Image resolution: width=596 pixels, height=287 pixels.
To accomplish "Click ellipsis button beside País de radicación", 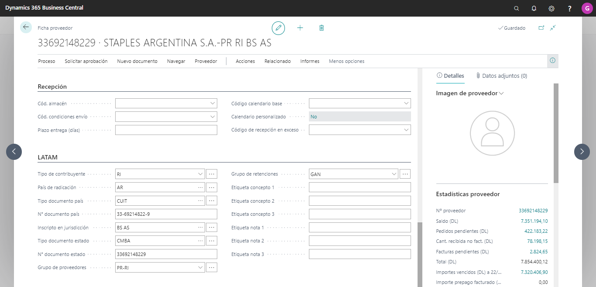I will 212,187.
